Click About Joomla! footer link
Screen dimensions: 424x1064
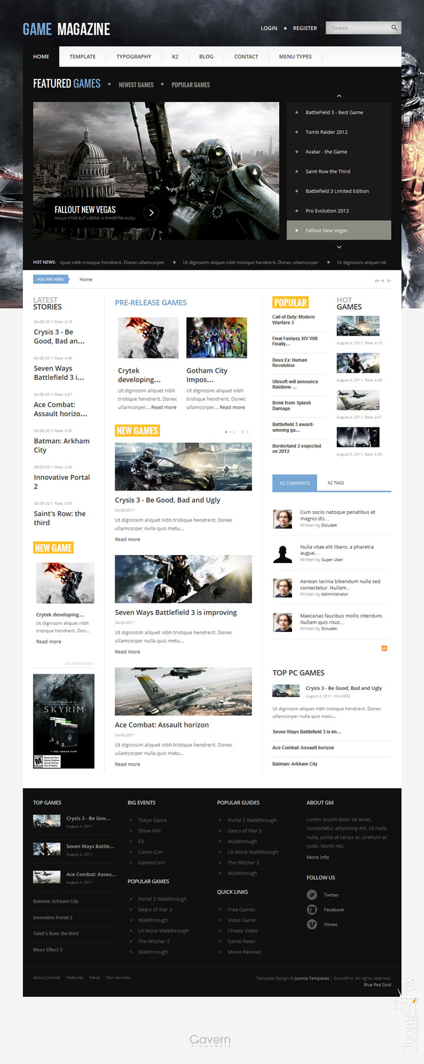[x=47, y=977]
